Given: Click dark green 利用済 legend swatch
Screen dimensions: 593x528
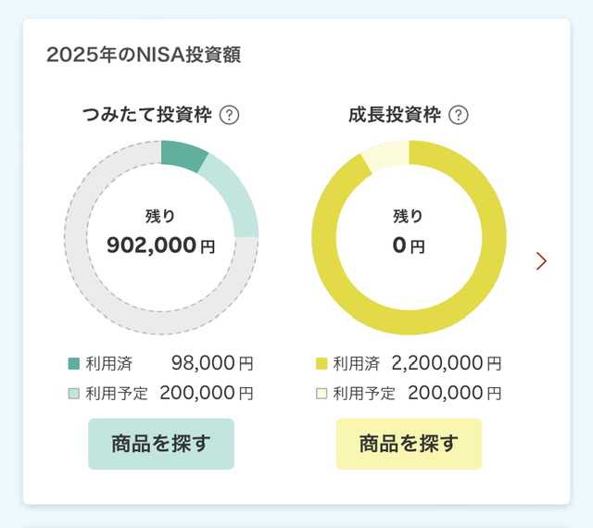Looking at the screenshot, I should [75, 364].
